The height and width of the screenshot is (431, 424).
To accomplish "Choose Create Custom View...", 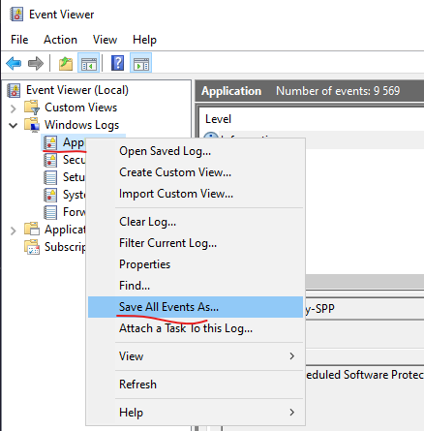I will click(196, 172).
